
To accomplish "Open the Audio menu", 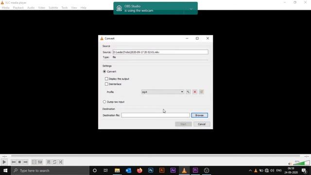I will [x=31, y=8].
